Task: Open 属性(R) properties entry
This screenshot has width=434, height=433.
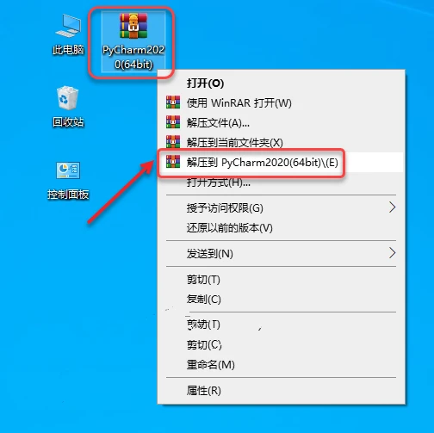Action: point(282,390)
